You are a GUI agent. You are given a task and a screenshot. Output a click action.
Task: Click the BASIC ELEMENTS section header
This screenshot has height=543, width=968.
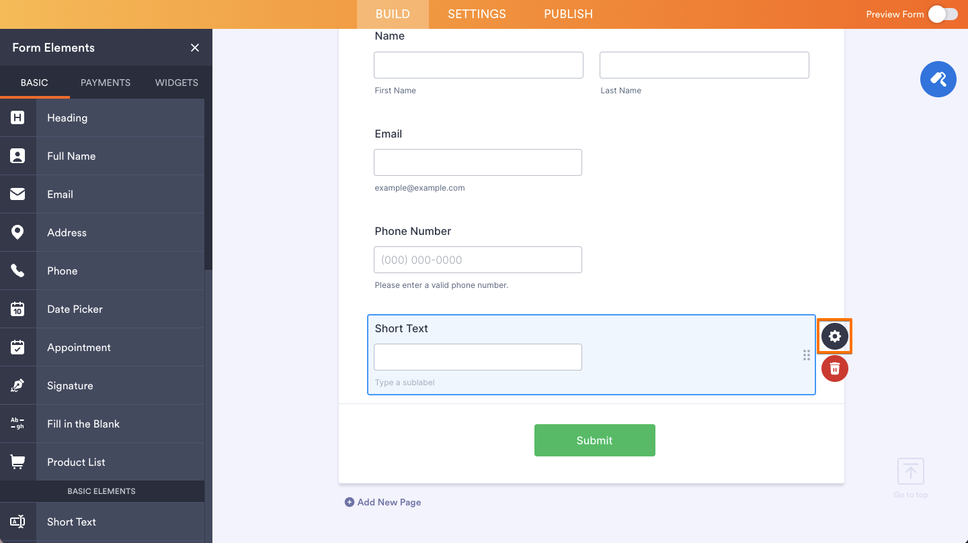coord(102,491)
